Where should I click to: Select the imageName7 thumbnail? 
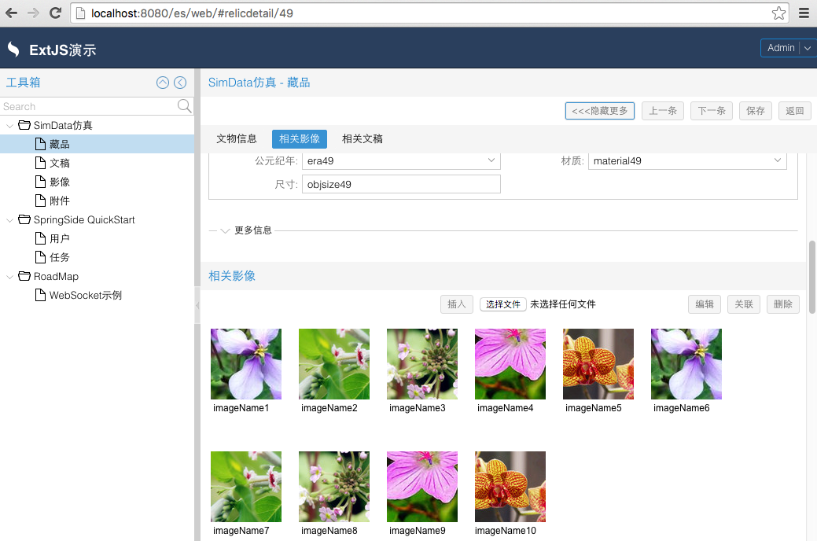tap(246, 487)
